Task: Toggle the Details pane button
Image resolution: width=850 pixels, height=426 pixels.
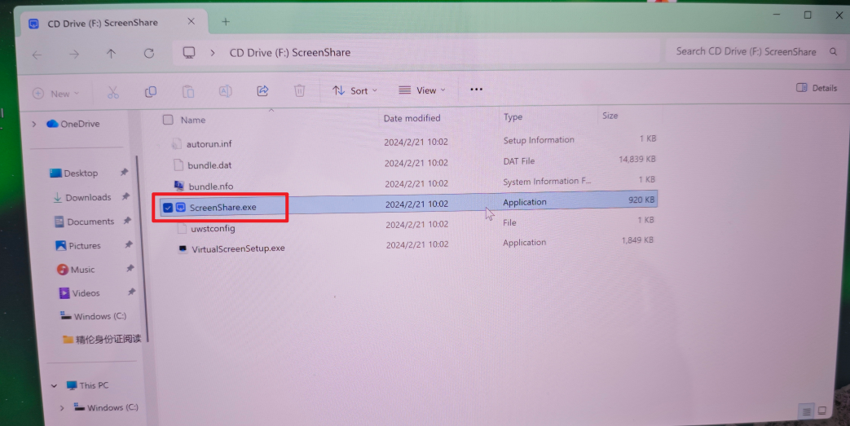Action: click(817, 88)
